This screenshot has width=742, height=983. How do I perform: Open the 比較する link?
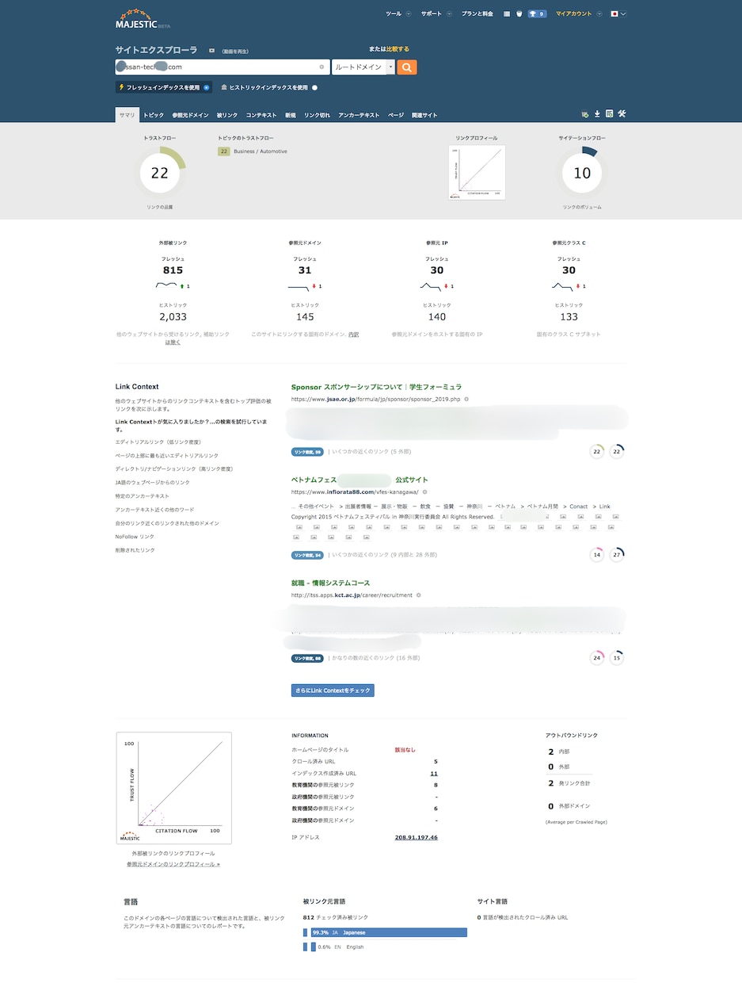398,49
